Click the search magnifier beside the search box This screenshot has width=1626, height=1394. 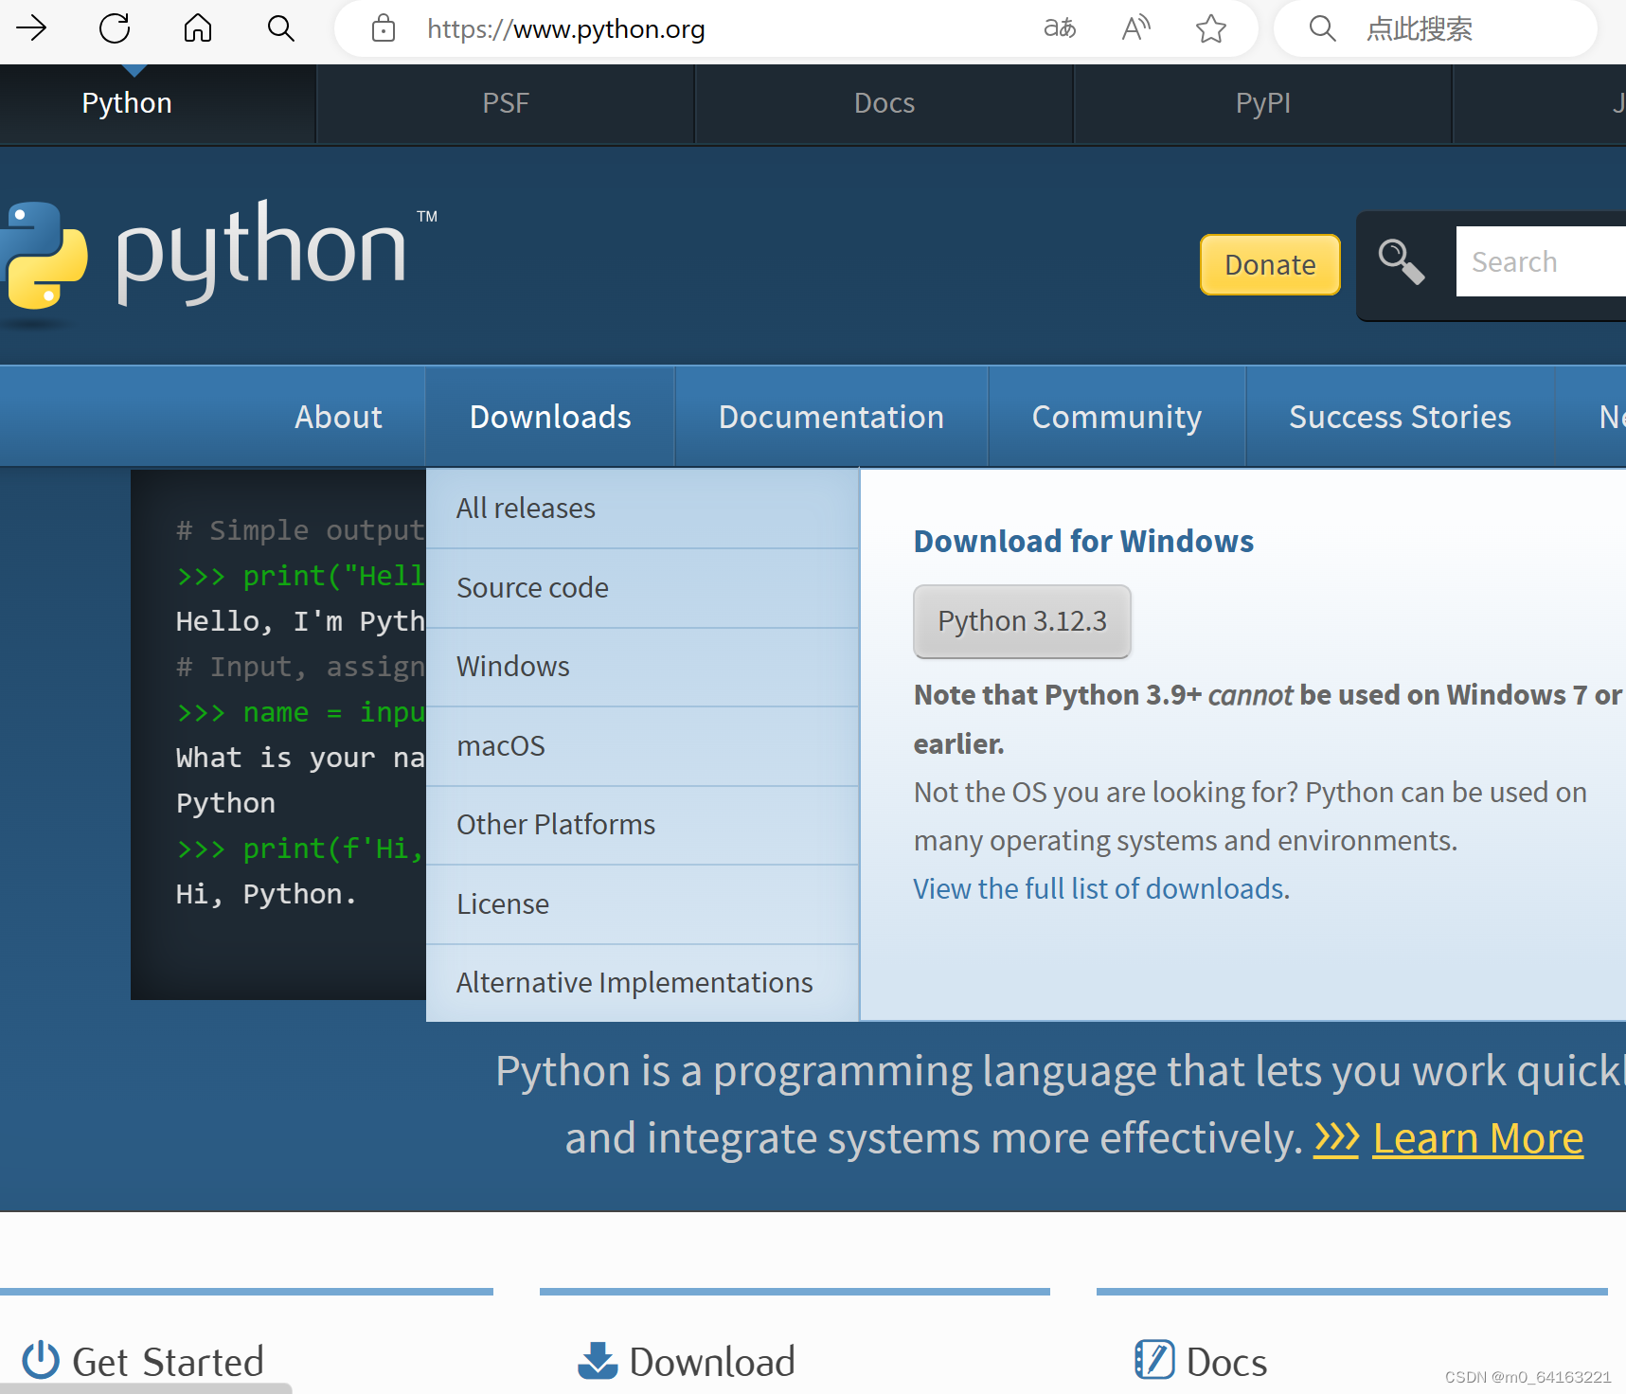click(x=1403, y=262)
